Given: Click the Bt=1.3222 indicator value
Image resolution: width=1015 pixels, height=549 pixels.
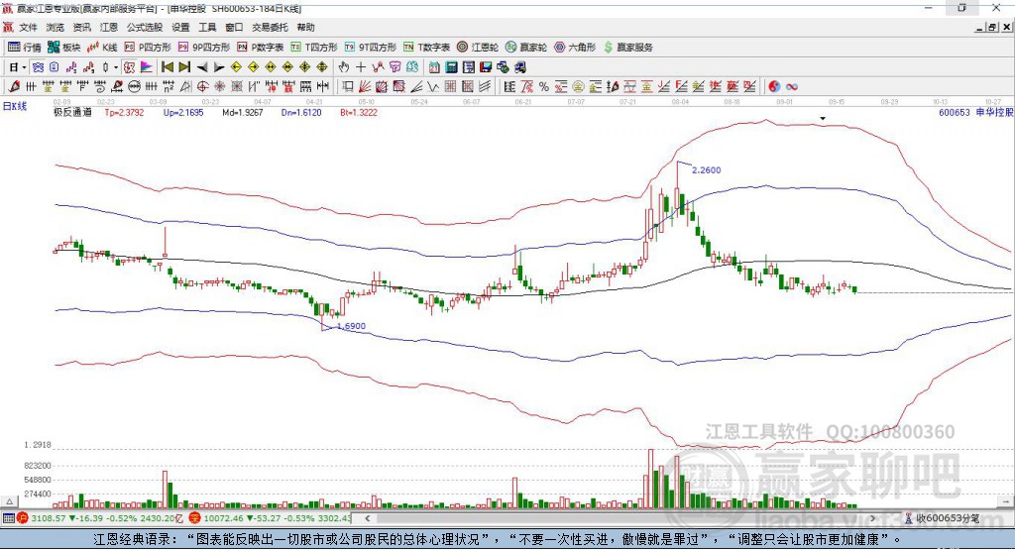Looking at the screenshot, I should coord(359,112).
